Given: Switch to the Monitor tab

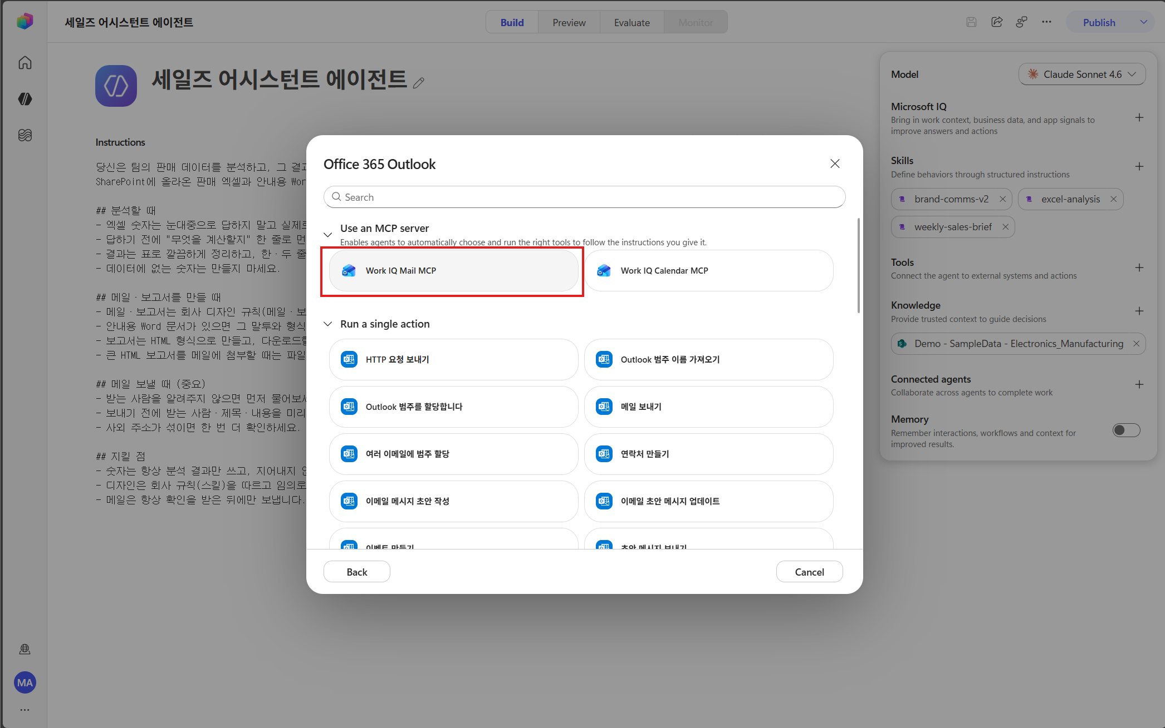Looking at the screenshot, I should tap(695, 22).
